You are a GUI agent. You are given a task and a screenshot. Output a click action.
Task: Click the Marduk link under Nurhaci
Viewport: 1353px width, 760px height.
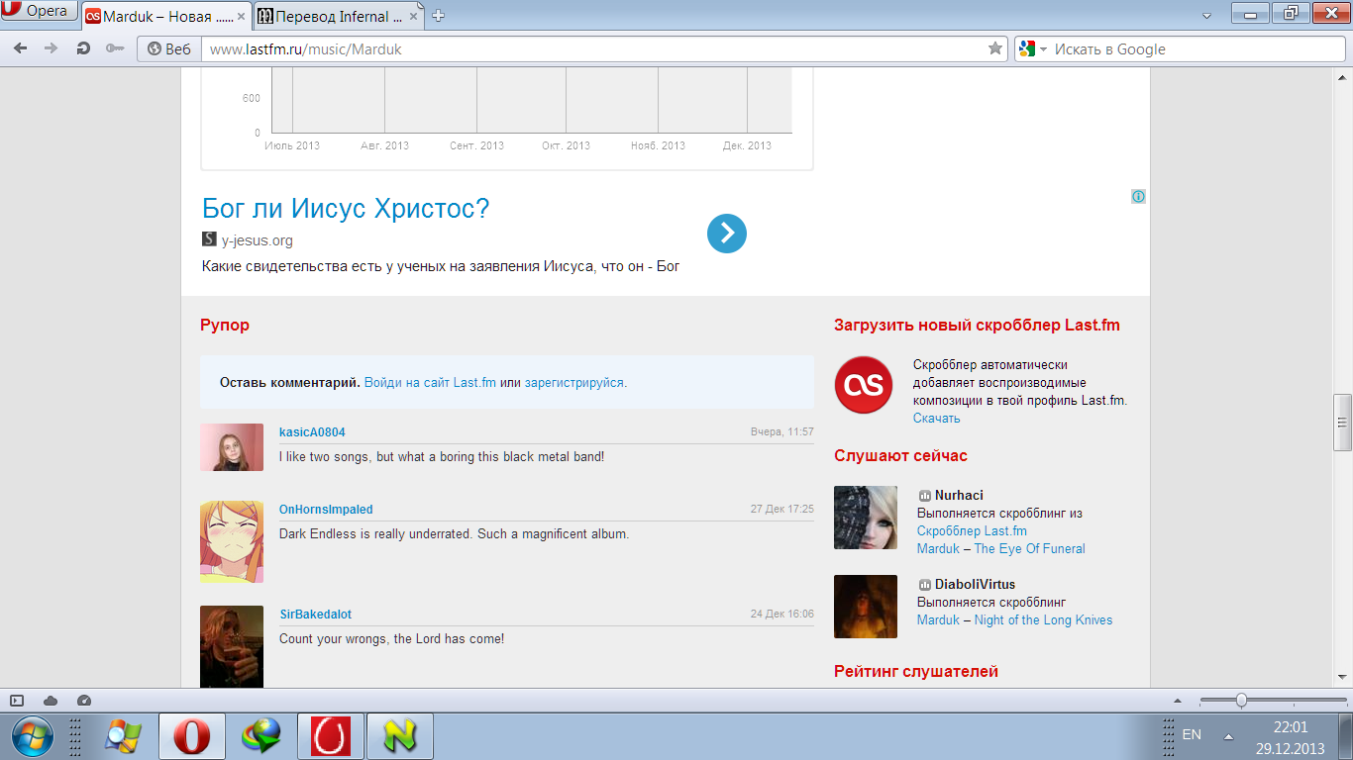[938, 548]
